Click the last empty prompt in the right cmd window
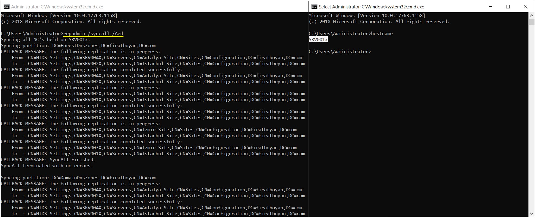 coord(340,52)
